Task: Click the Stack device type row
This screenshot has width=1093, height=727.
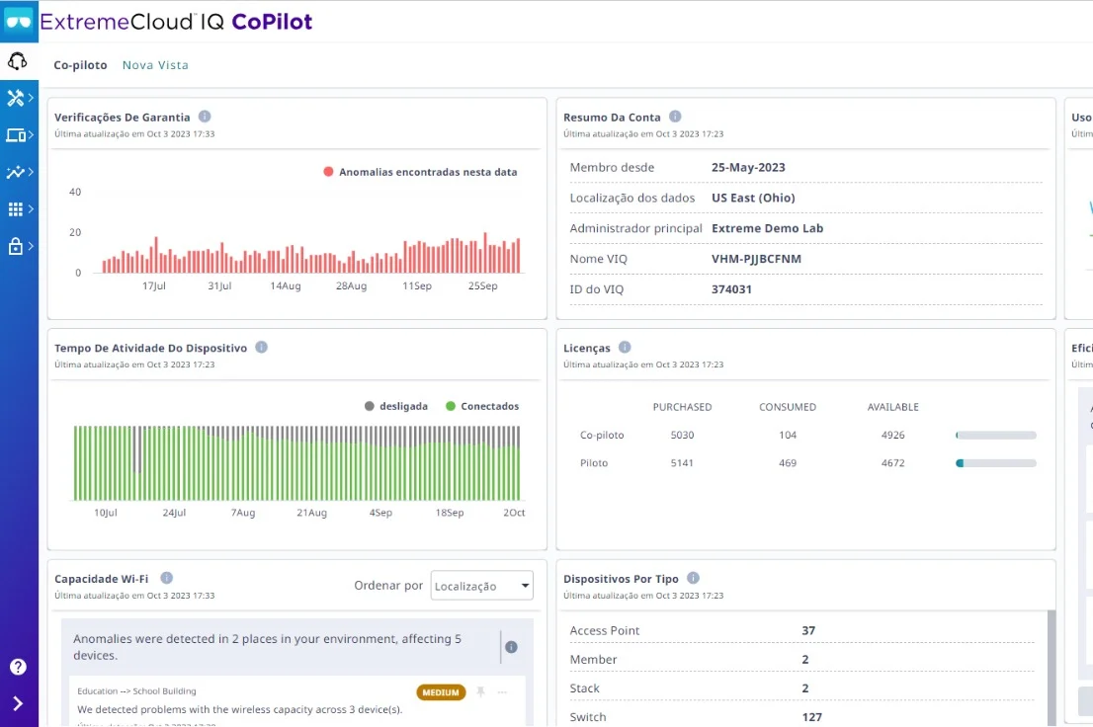Action: coord(801,687)
